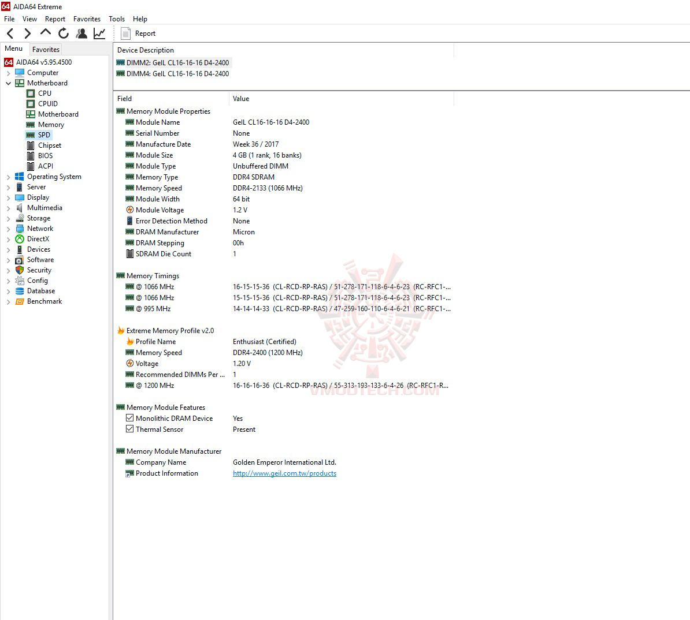The image size is (690, 620).
Task: Refresh the page using the circular arrow icon
Action: click(x=64, y=33)
